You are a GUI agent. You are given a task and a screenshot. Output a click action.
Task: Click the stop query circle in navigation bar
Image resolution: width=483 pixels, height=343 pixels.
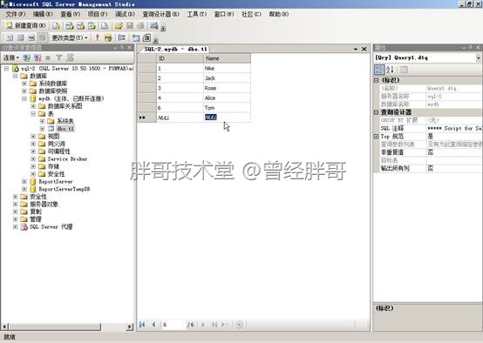pos(239,324)
